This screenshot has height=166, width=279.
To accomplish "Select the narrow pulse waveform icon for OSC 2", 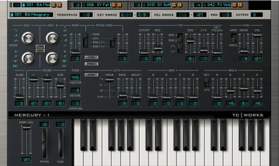I will 65,30.
